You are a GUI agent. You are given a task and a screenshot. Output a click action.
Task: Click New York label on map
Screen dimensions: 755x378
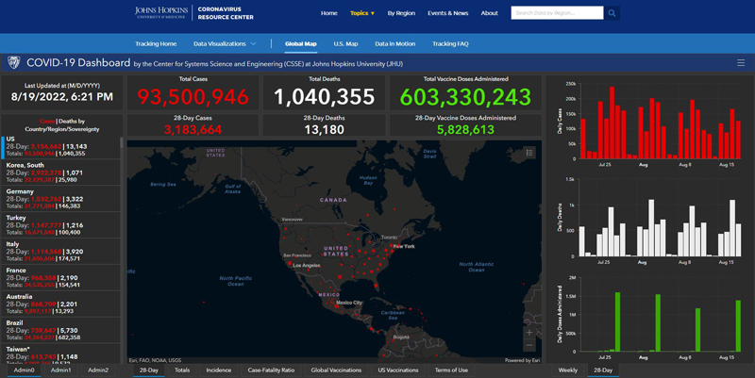404,246
